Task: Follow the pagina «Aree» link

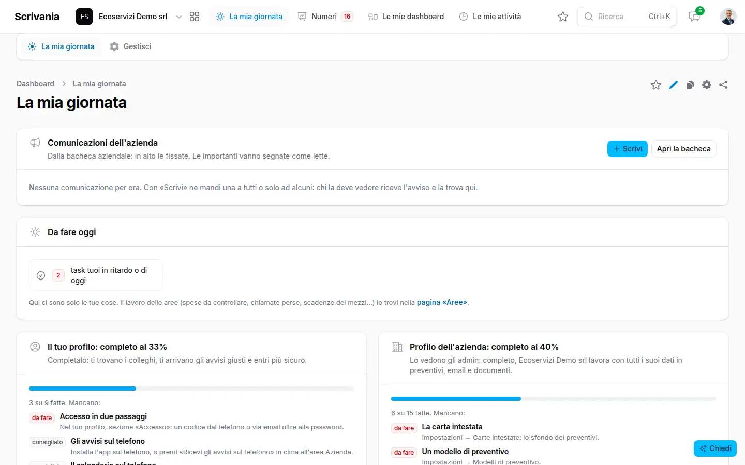Action: [442, 302]
